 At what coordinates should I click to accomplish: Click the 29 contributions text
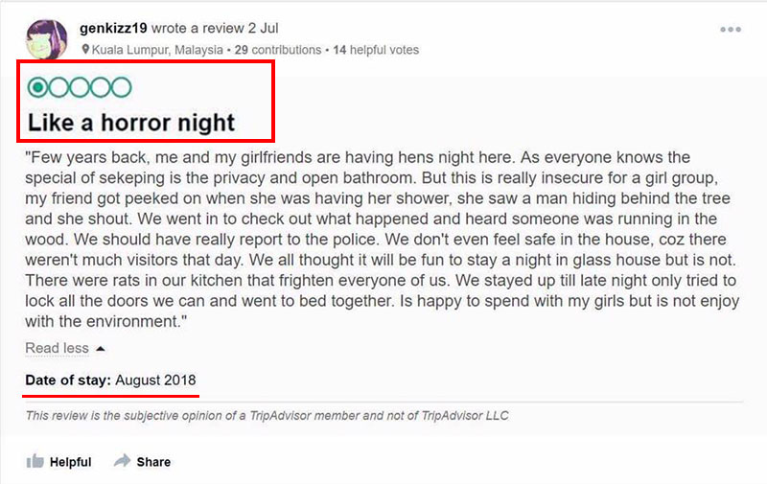pyautogui.click(x=278, y=50)
